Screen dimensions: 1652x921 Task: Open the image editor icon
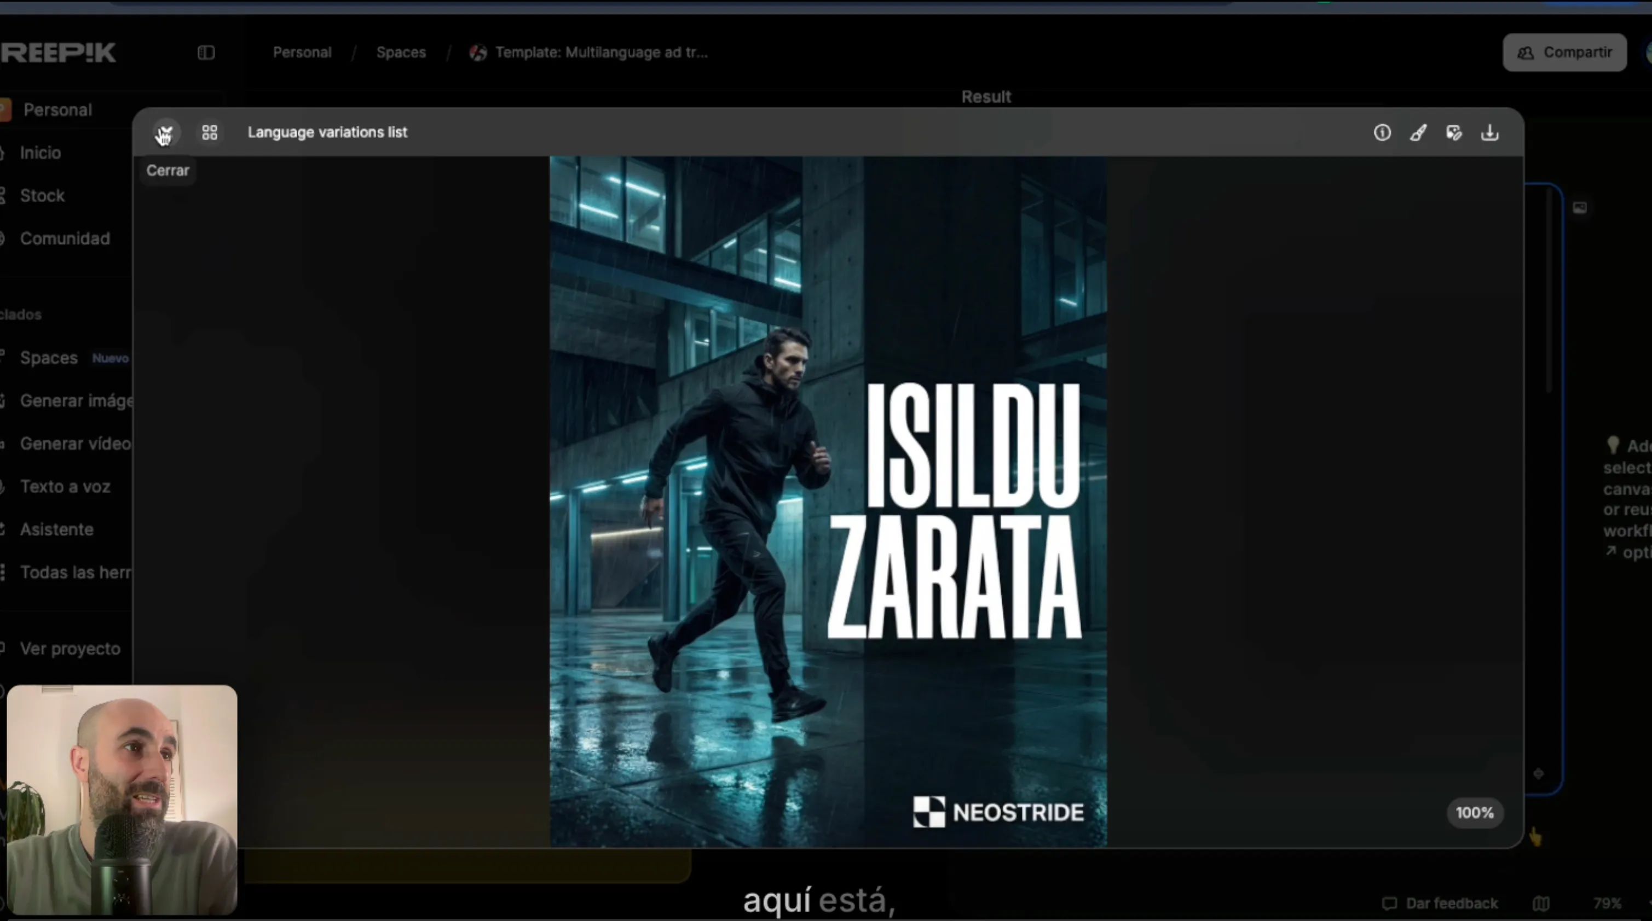pyautogui.click(x=1454, y=133)
